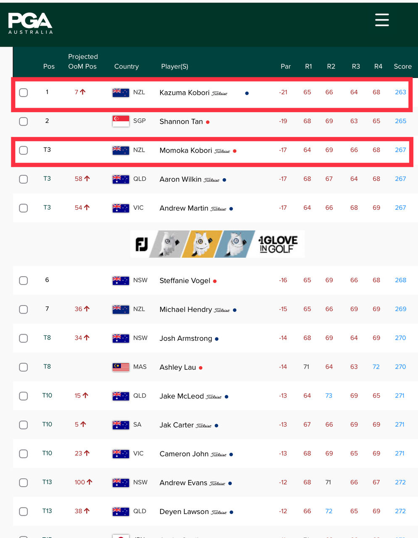Click the Par column header
Viewport: 418px width, 538px height.
click(286, 66)
